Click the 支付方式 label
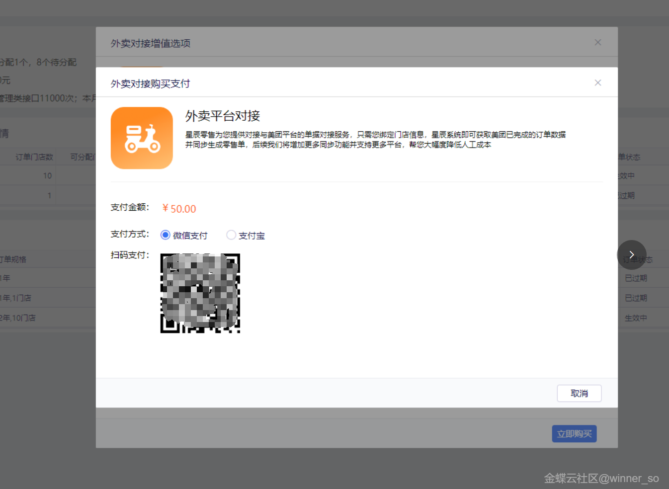669x489 pixels. [x=130, y=234]
